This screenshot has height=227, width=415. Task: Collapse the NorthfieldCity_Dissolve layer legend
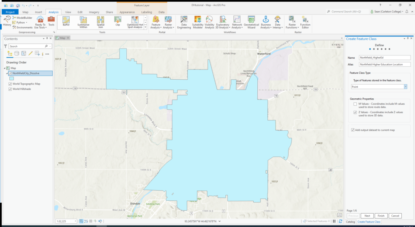pos(7,74)
